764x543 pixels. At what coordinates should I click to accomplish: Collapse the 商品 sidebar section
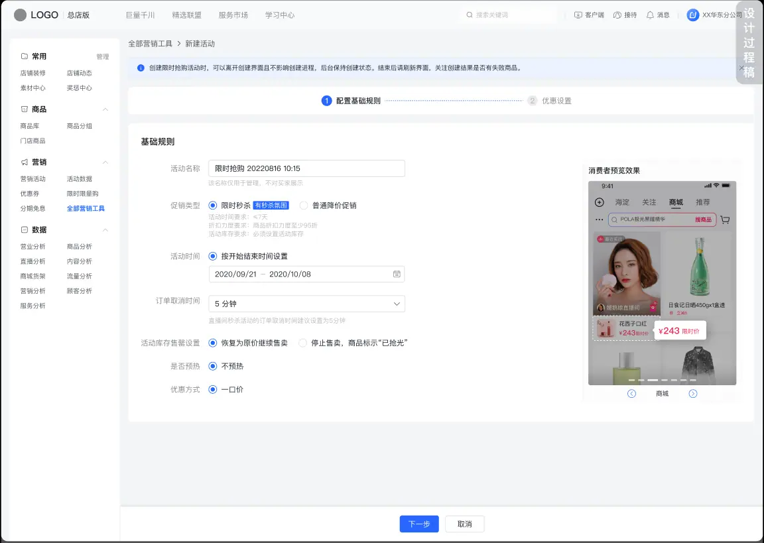(x=105, y=109)
